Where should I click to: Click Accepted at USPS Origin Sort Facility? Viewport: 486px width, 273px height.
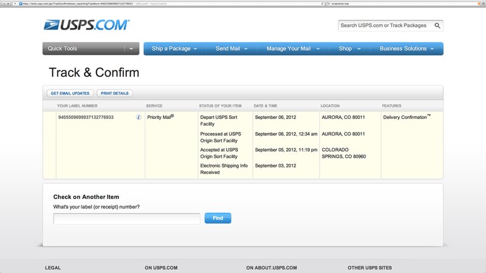(x=219, y=153)
